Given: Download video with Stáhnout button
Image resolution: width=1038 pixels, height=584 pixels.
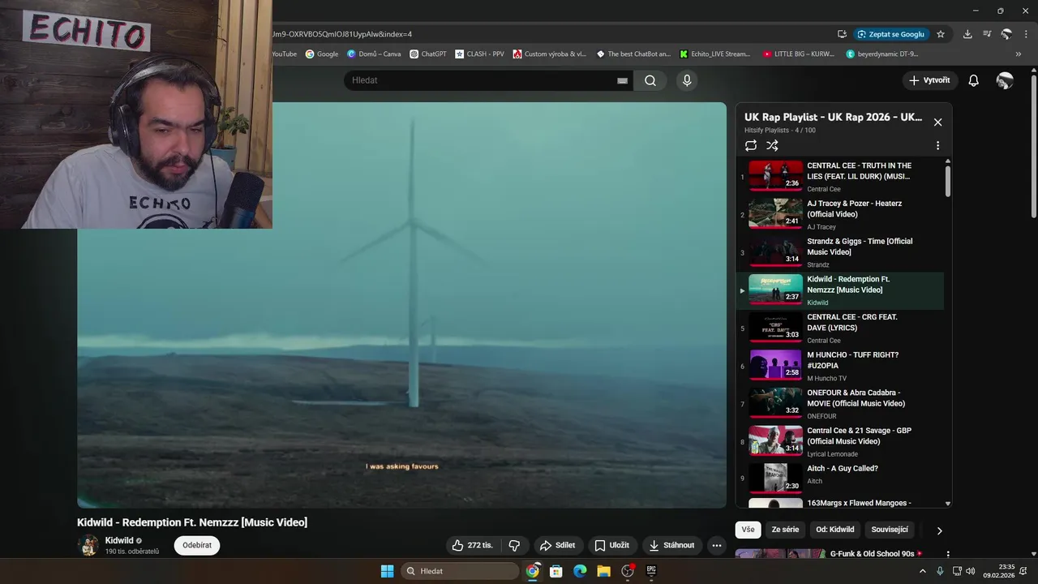Looking at the screenshot, I should [671, 545].
